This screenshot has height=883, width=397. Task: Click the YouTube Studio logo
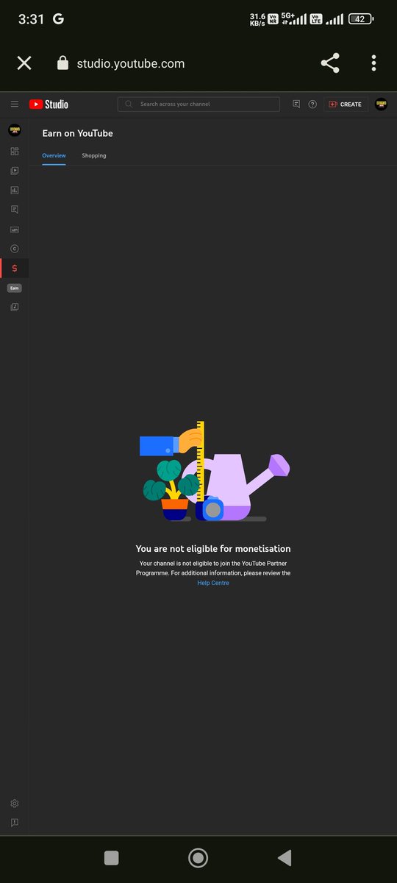click(49, 104)
